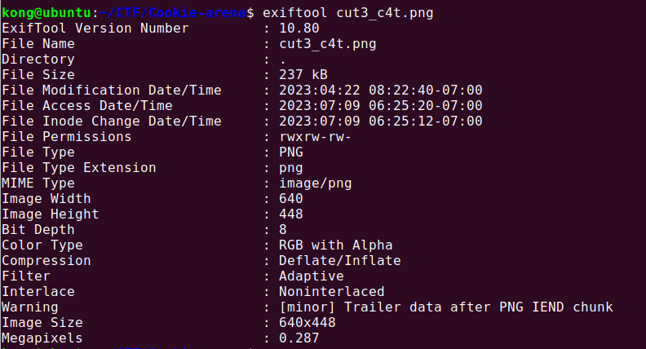This screenshot has height=349, width=646.
Task: Select the image/png value
Action: coord(315,183)
